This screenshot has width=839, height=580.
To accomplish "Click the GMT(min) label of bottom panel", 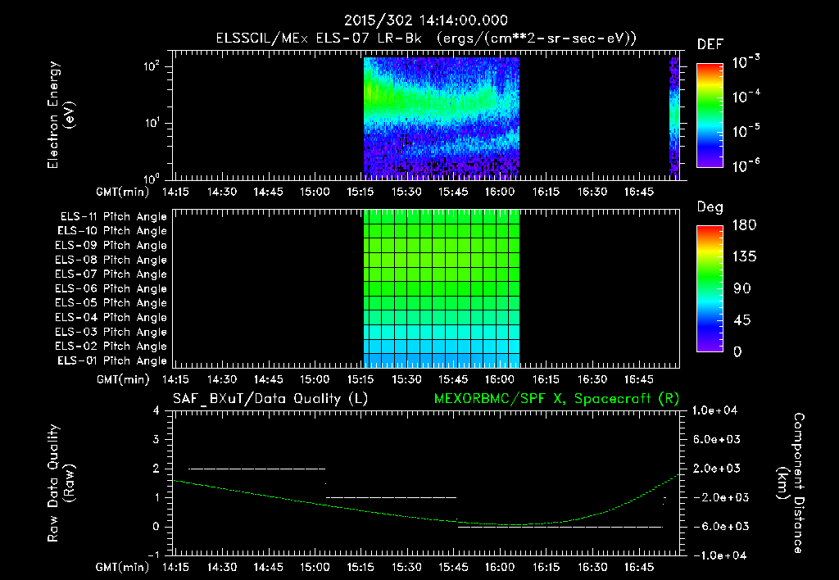I will [122, 567].
